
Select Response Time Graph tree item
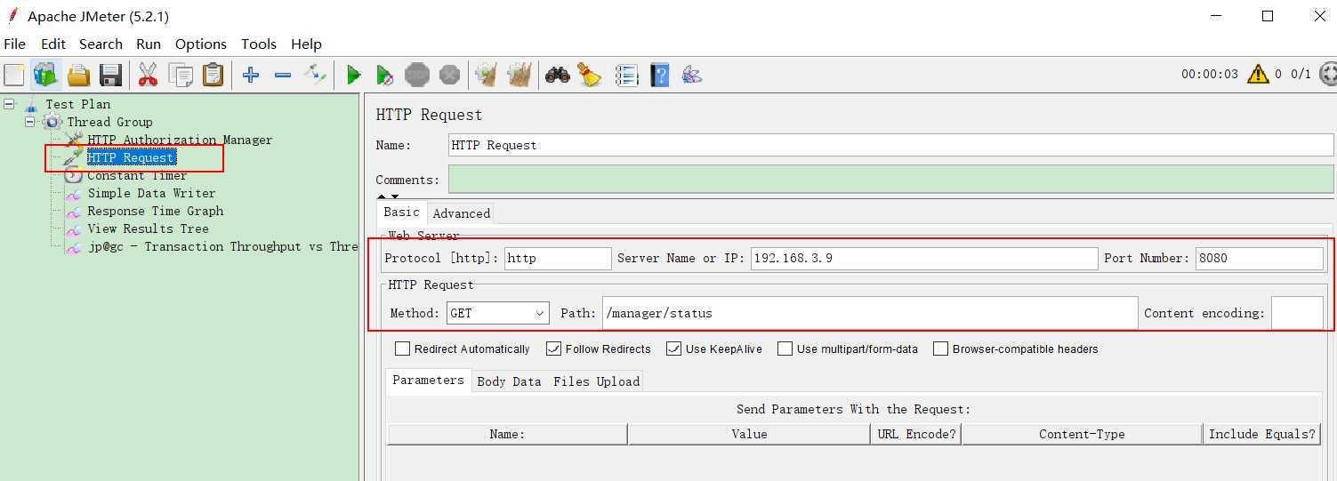click(156, 211)
